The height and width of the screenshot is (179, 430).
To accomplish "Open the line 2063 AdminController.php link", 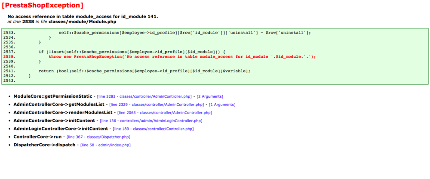I will point(165,113).
